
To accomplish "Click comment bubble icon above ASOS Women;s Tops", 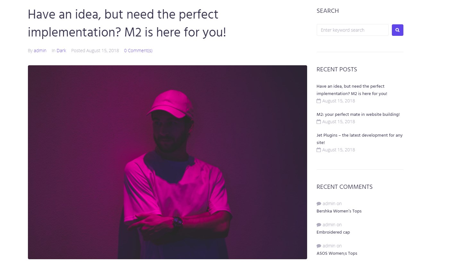I will tap(319, 246).
